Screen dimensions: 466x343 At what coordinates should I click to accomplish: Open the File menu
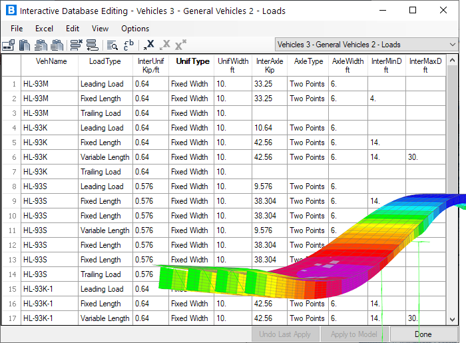(x=17, y=29)
